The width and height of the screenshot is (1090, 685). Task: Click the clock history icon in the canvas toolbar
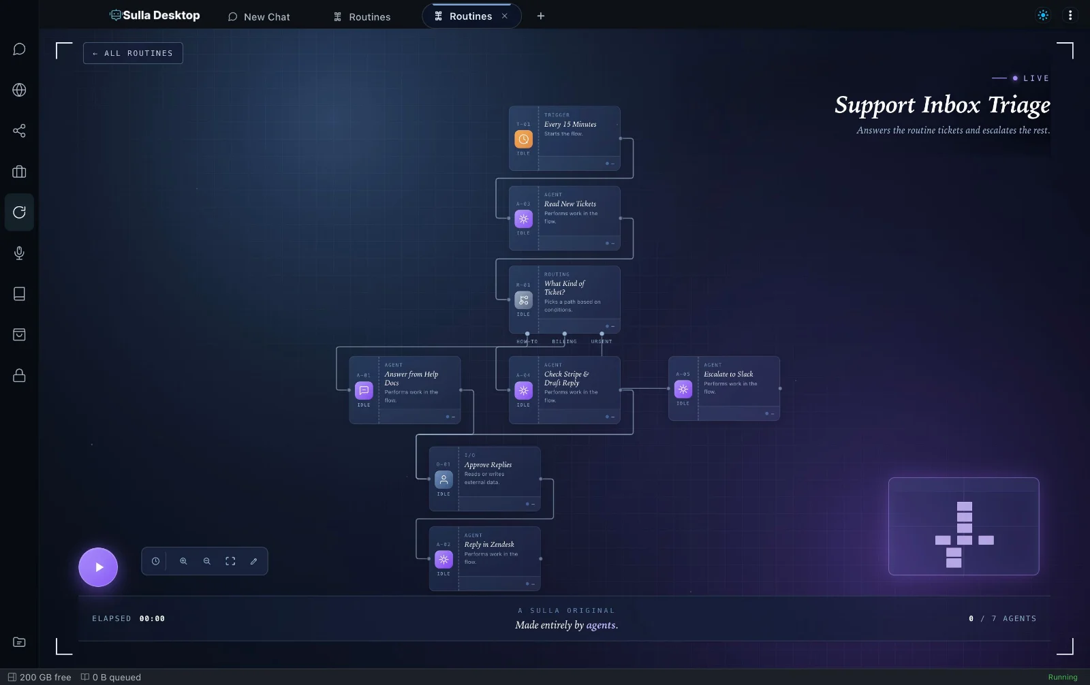pos(155,561)
